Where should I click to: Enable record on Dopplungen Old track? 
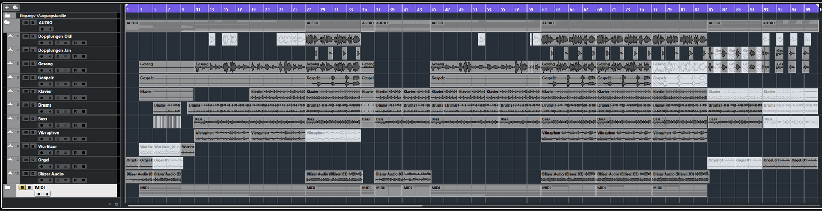42,43
